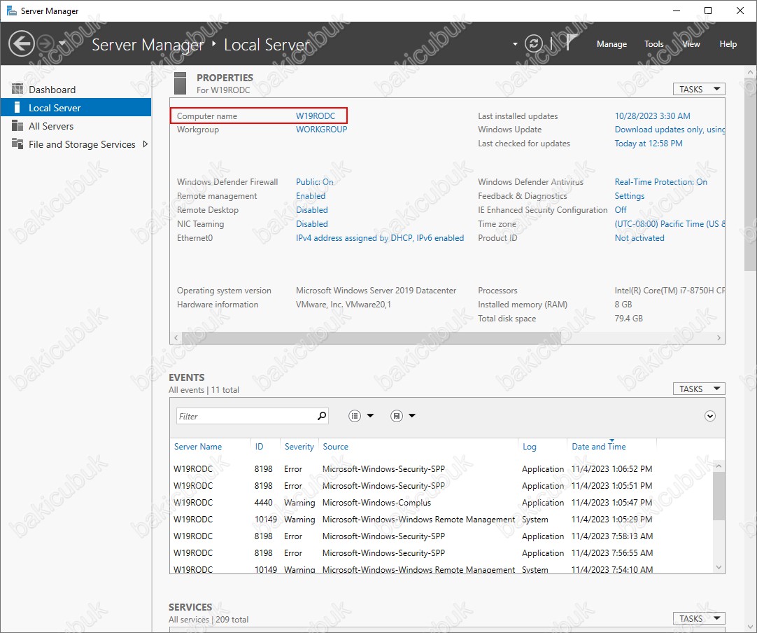The height and width of the screenshot is (633, 757).
Task: Click the Dashboard icon in sidebar
Action: point(17,89)
